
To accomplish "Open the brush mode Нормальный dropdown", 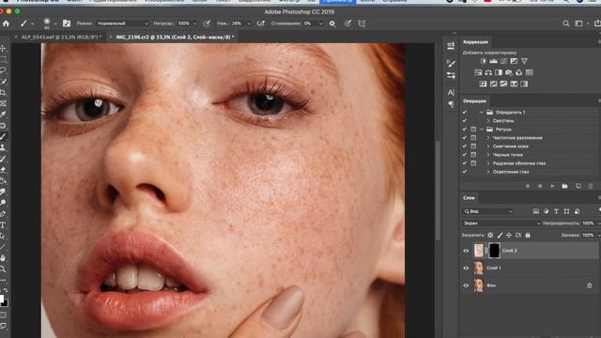I will (122, 23).
